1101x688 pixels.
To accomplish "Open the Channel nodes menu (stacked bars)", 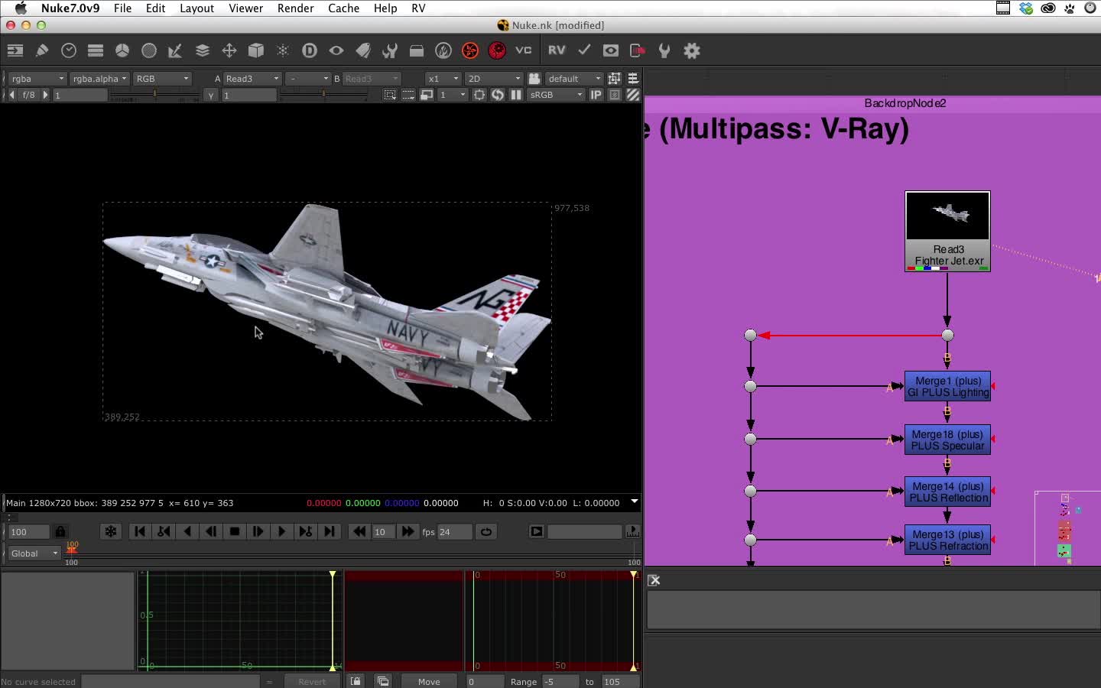I will [x=96, y=50].
